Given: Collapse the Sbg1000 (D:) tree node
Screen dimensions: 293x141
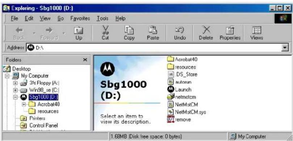Looking at the screenshot, I should [x=15, y=97].
